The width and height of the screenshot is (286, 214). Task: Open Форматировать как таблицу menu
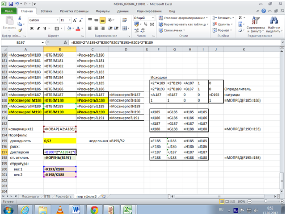pos(183,24)
